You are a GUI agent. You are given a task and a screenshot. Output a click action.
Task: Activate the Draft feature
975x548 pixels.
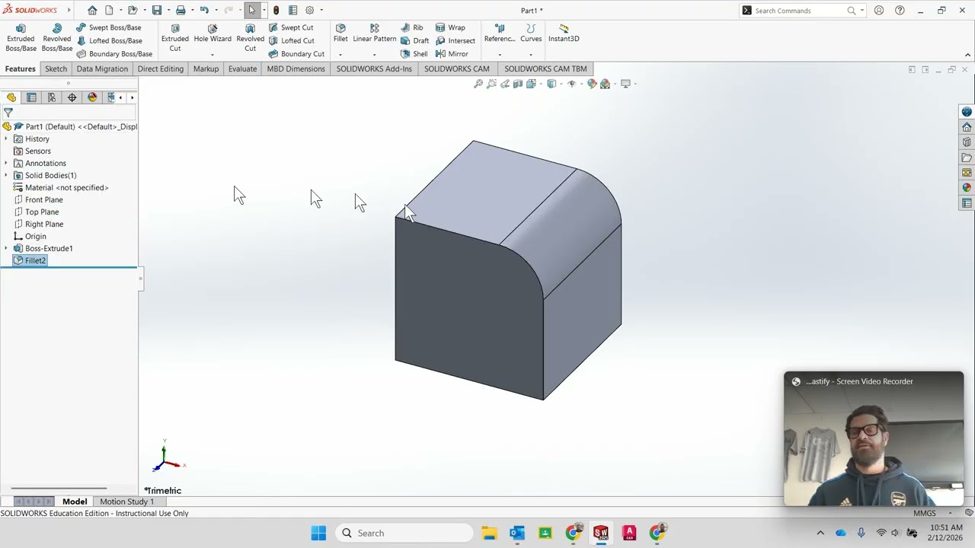[x=414, y=40]
